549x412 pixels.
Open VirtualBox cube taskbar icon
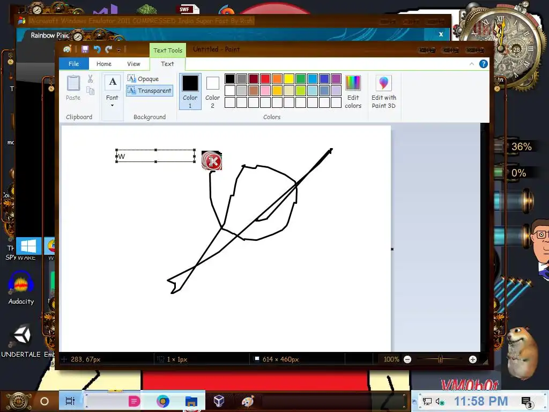tap(219, 401)
